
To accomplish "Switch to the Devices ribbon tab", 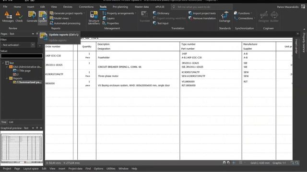I will (x=68, y=7).
